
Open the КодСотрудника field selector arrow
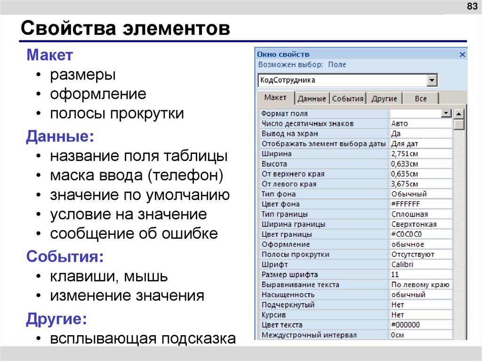click(433, 80)
